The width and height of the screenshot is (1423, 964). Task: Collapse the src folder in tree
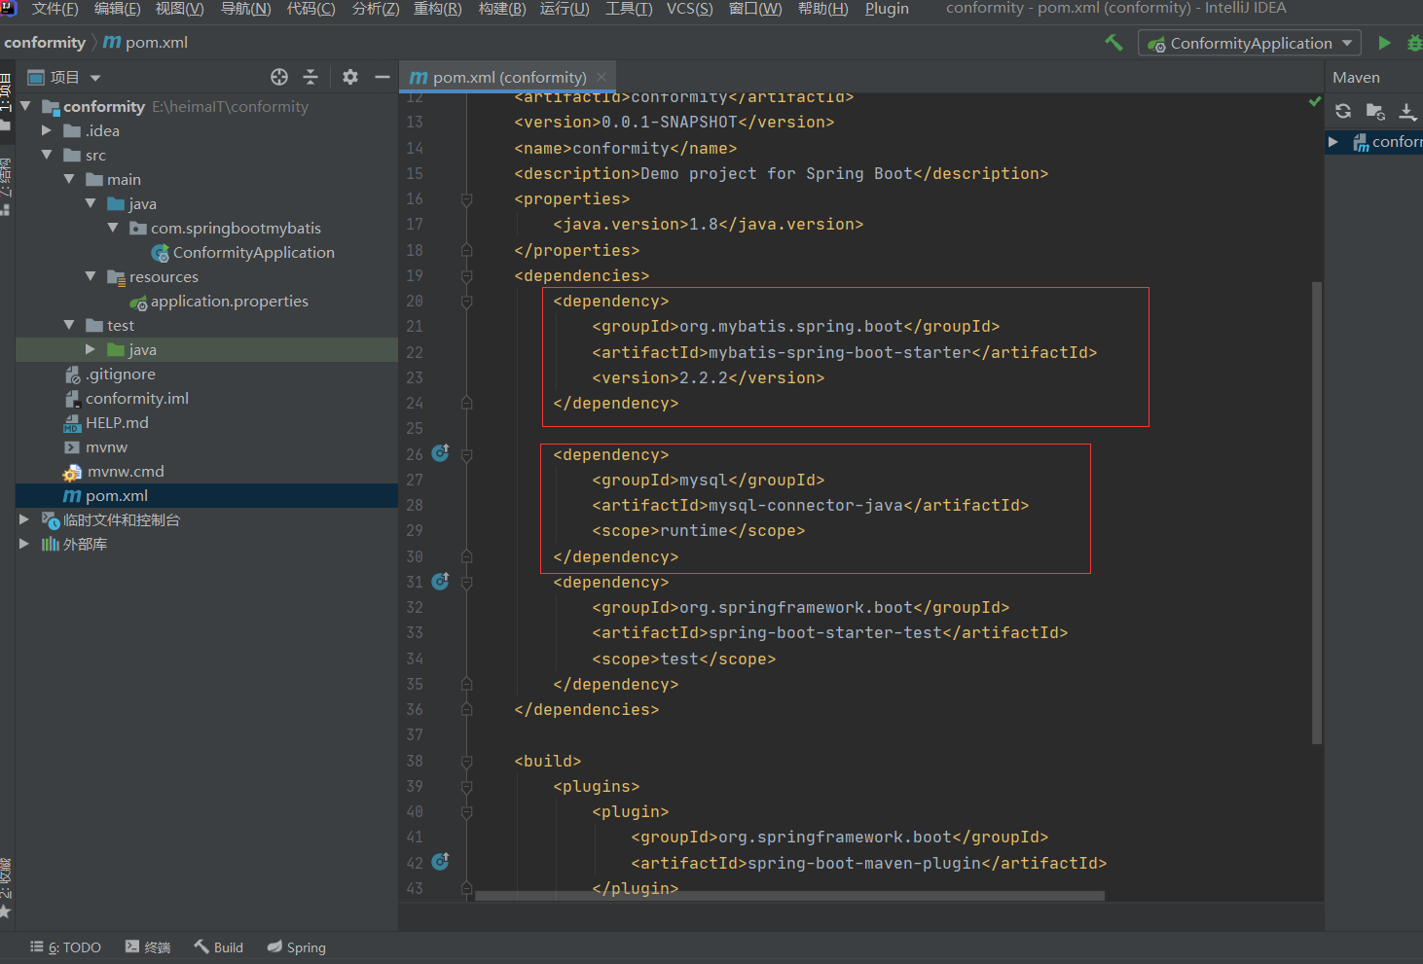[47, 155]
